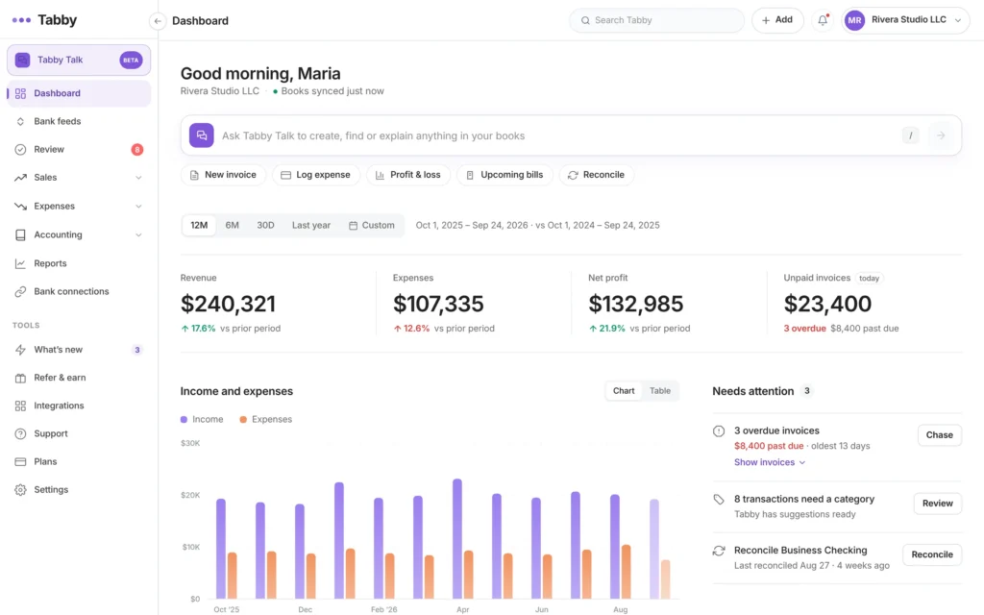This screenshot has height=615, width=984.
Task: Focus the Search Tabby field
Action: (656, 20)
